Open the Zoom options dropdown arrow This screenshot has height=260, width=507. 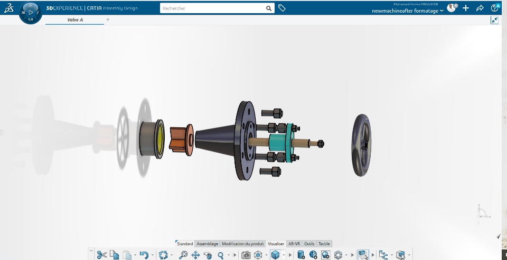pos(229,255)
